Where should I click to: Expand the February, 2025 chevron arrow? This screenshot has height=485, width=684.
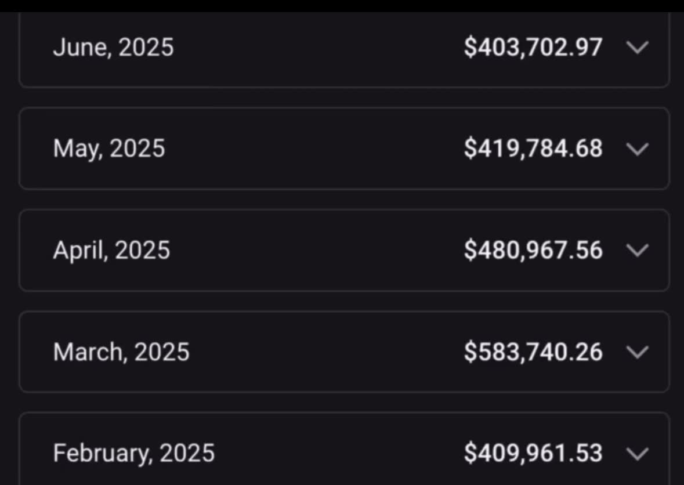click(638, 454)
